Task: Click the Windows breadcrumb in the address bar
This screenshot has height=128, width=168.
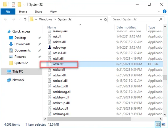Action: click(45, 19)
